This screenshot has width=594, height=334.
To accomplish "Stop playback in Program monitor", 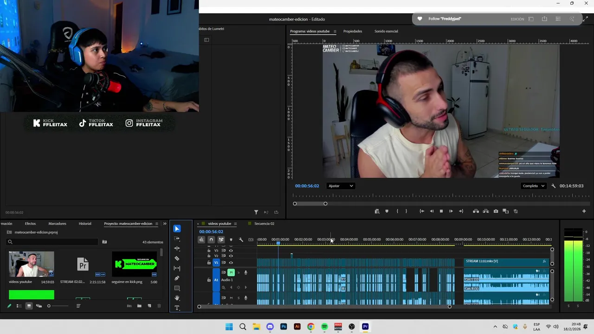I will click(441, 211).
